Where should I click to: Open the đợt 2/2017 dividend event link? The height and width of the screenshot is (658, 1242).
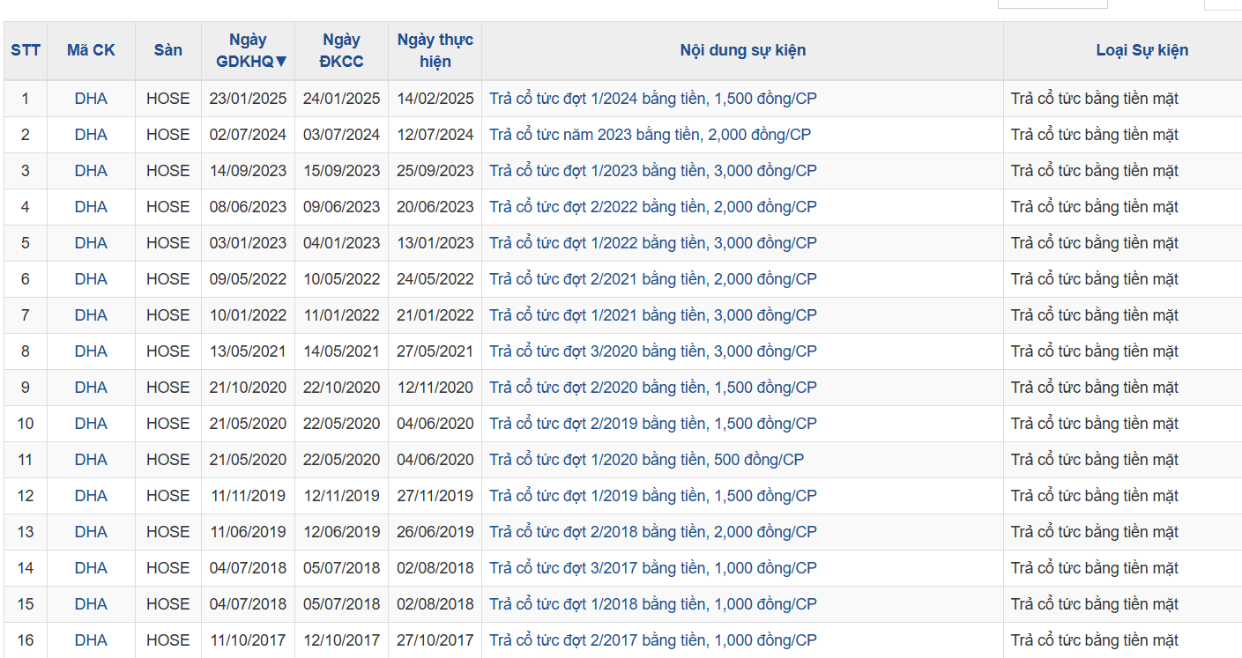click(652, 640)
